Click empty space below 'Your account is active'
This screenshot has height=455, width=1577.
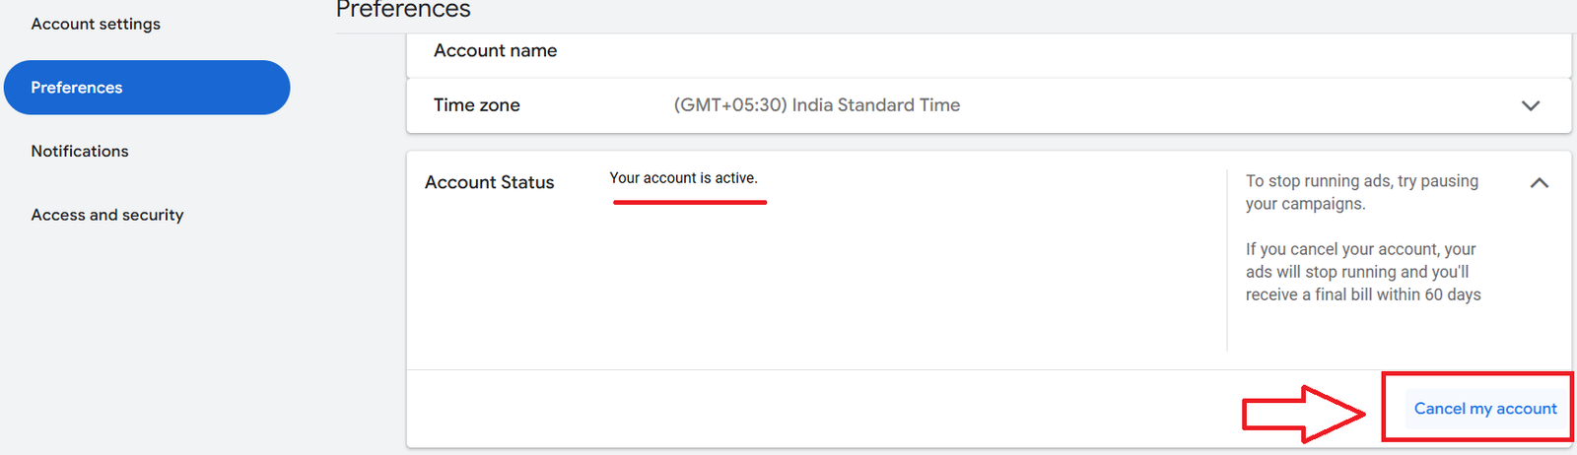pyautogui.click(x=788, y=286)
